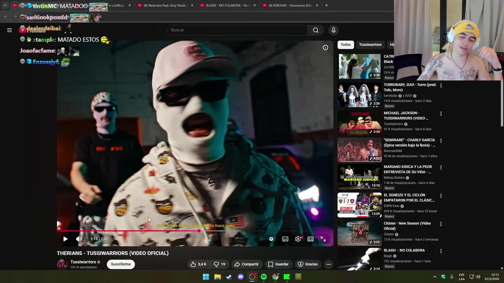This screenshot has width=504, height=283.
Task: Open the SEMINARE - CHARLY GARCÍA video title
Action: (x=409, y=142)
